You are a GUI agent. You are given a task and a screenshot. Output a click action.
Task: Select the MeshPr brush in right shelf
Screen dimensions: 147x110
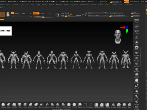[x=137, y=75]
